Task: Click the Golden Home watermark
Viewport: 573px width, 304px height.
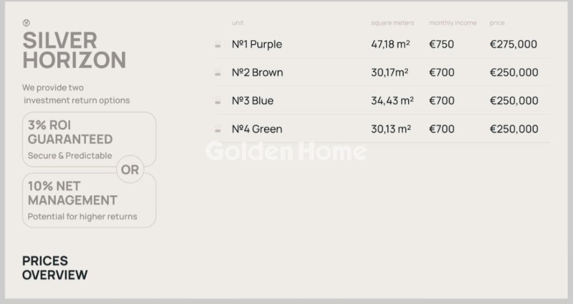Action: 286,151
